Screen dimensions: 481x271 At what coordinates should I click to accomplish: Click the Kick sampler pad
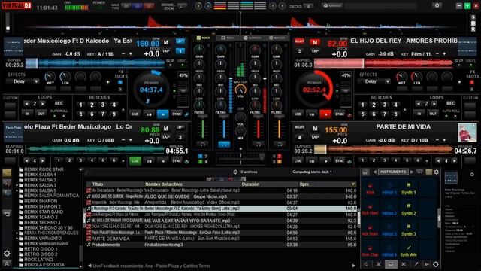pos(371,189)
